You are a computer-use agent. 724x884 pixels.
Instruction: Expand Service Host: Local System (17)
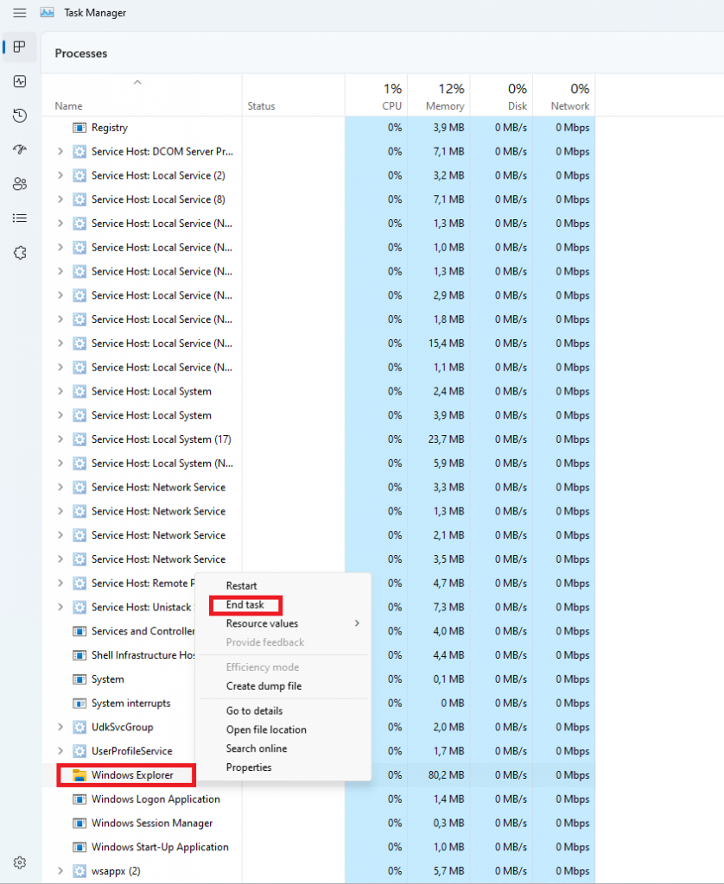coord(60,439)
